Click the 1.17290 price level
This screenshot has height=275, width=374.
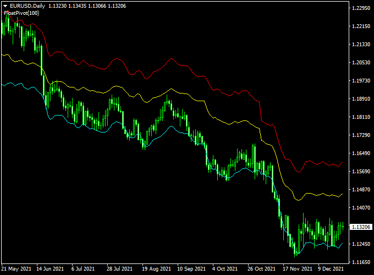coord(361,135)
